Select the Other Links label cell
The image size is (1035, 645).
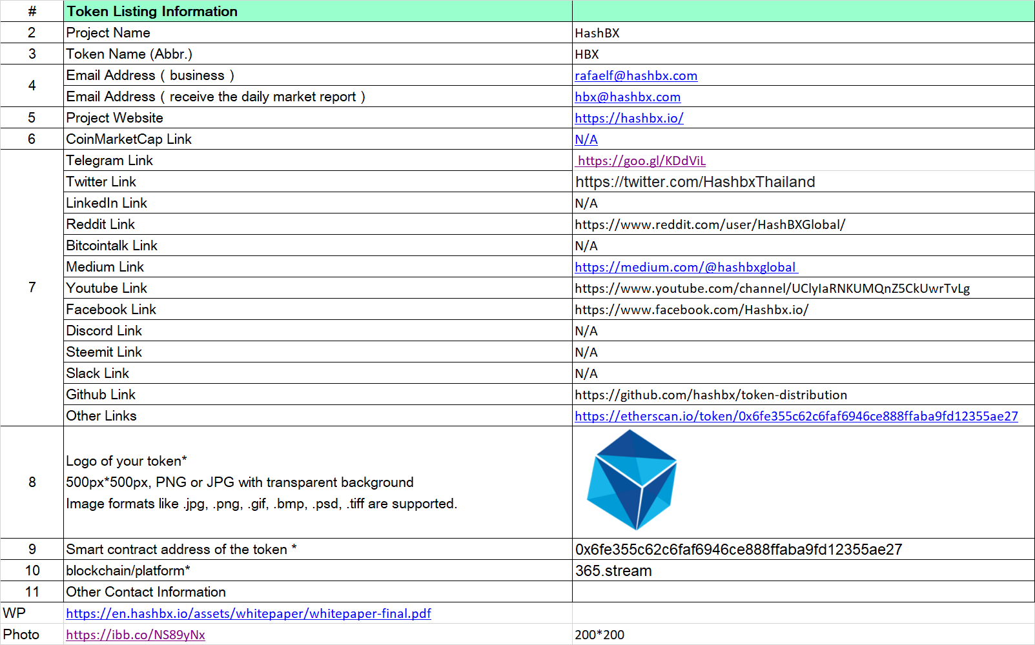[x=318, y=416]
